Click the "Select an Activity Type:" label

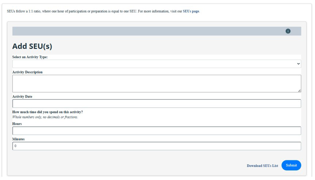[x=30, y=57]
